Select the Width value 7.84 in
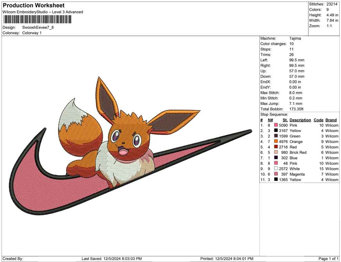Screen dimensions: 341x262 point(332,20)
